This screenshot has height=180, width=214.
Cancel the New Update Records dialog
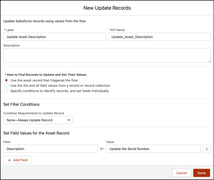(181, 173)
